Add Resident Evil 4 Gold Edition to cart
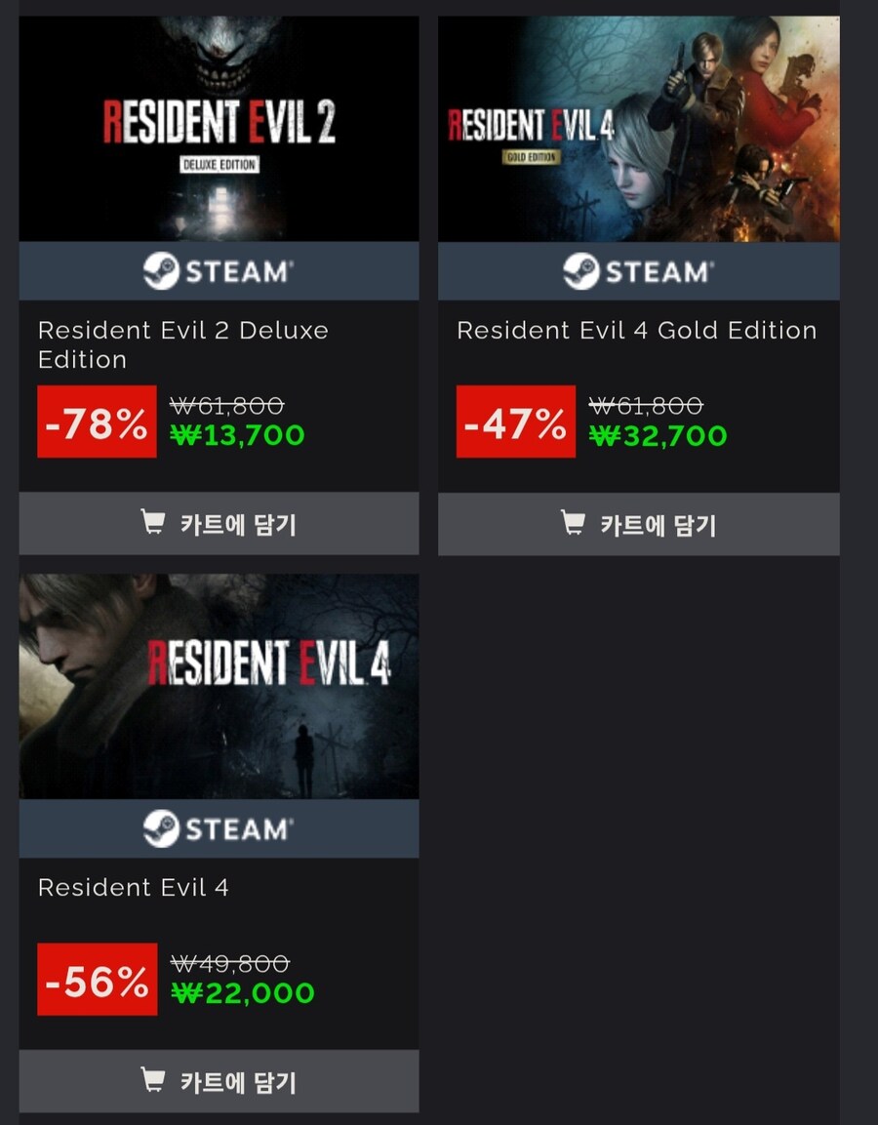This screenshot has height=1125, width=878. coord(638,524)
